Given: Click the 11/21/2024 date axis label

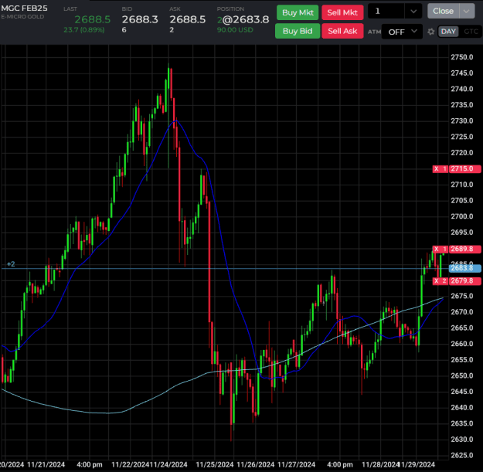Looking at the screenshot, I should (x=46, y=464).
